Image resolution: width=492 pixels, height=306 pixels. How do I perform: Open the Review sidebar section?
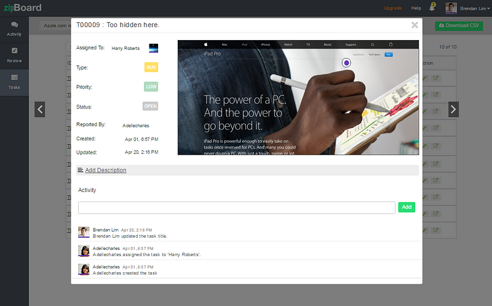[14, 55]
